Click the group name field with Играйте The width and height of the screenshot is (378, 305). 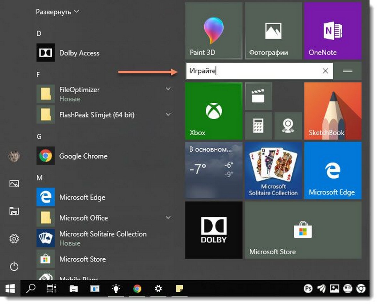tap(259, 71)
